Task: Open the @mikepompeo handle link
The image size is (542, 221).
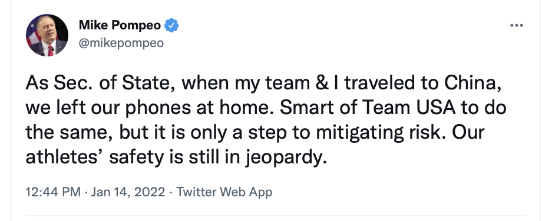Action: (121, 43)
